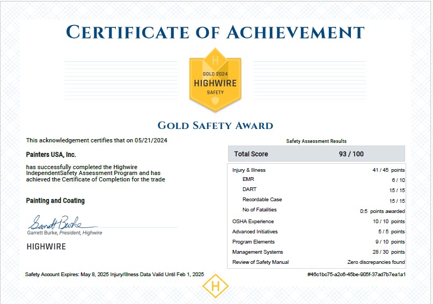The image size is (433, 304).
Task: Click the Certificate of Achievement heading
Action: coord(215,32)
